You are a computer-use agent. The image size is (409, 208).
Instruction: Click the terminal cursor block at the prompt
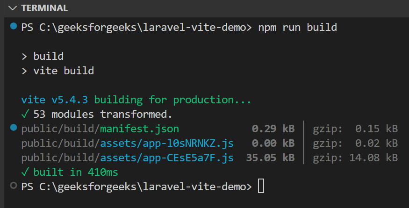[x=261, y=186]
